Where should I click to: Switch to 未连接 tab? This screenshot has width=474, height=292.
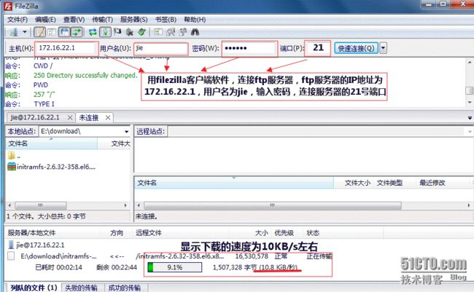pos(89,117)
